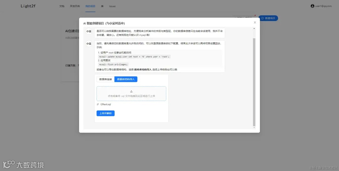Click the paperclip icon beside l2ftest.sql
The image size is (339, 171).
(98, 104)
